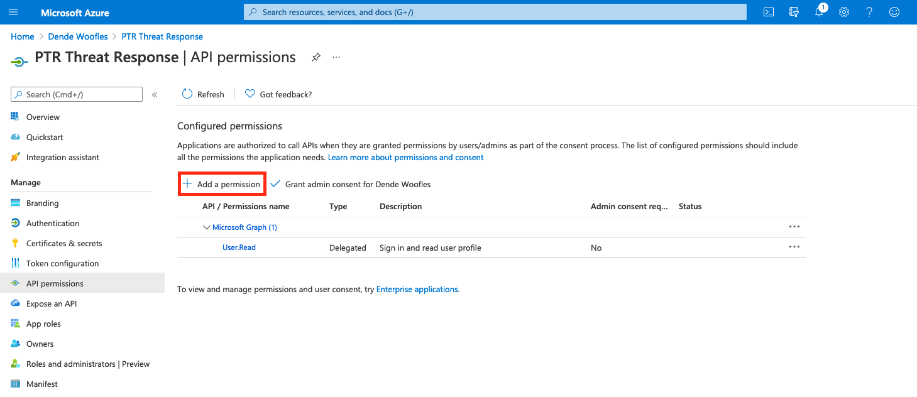The height and width of the screenshot is (397, 917).
Task: Click the Expose an API cloud icon
Action: point(16,303)
